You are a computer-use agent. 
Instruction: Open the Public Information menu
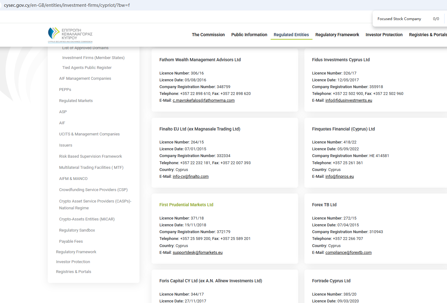(x=249, y=35)
